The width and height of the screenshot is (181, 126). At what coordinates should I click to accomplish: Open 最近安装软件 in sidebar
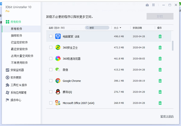pyautogui.click(x=19, y=49)
